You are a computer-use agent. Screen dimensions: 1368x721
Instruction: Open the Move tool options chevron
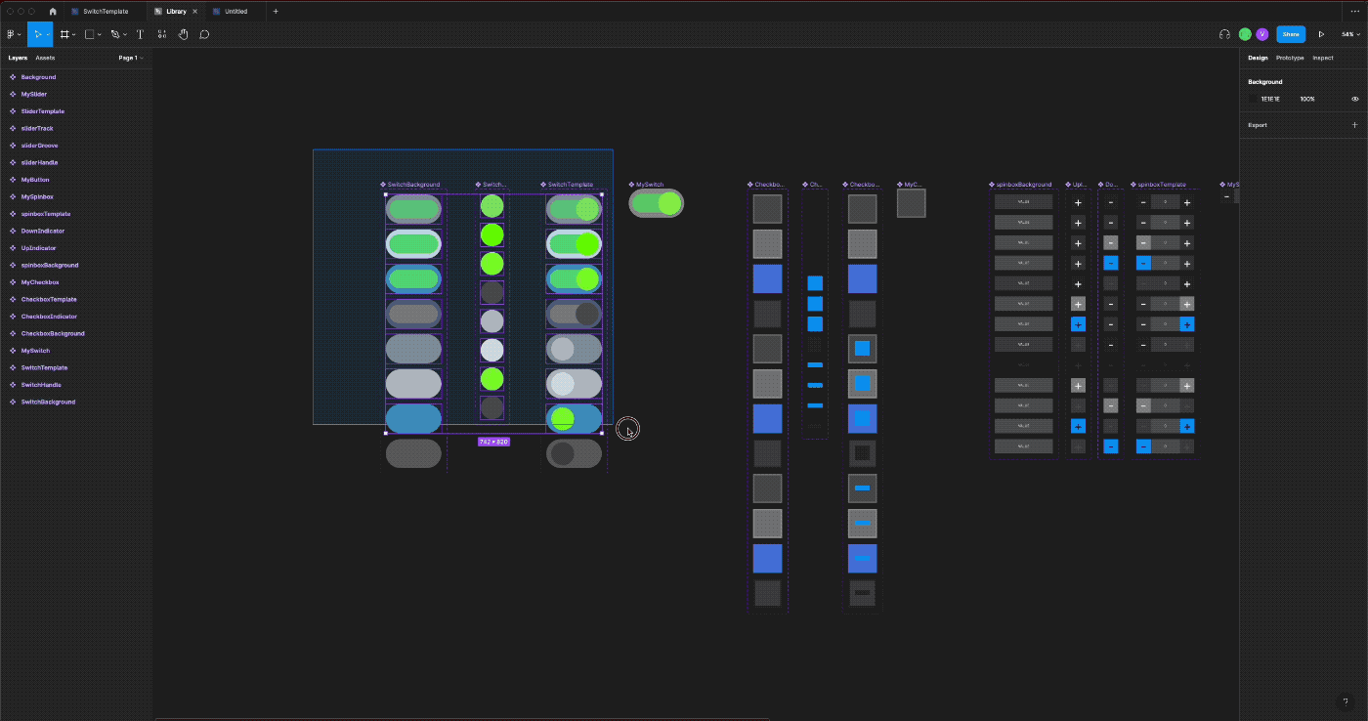[x=48, y=35]
